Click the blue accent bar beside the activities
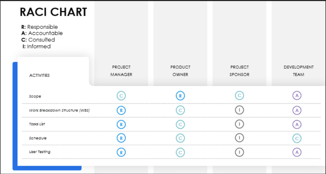This screenshot has height=174, width=326. [x=15, y=116]
